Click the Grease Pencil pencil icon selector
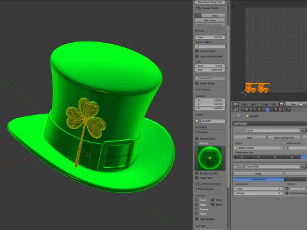The width and height of the screenshot is (307, 230). (x=198, y=15)
